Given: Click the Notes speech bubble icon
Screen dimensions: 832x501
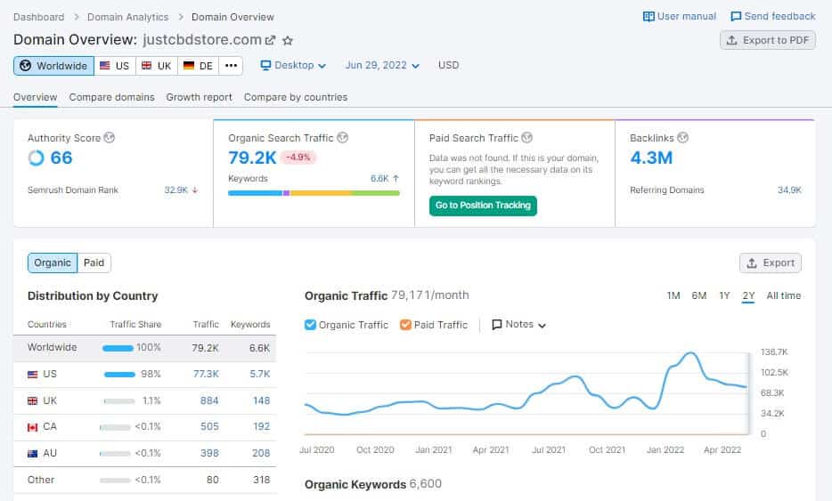Looking at the screenshot, I should coord(497,325).
